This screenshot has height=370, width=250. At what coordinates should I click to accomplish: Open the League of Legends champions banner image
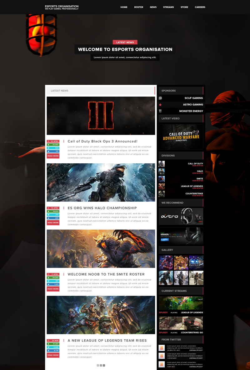pyautogui.click(x=101, y=315)
